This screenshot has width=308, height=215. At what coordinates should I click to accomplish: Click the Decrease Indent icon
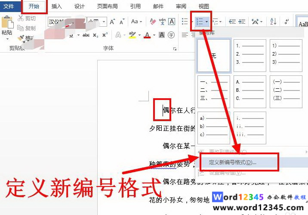coord(232,22)
